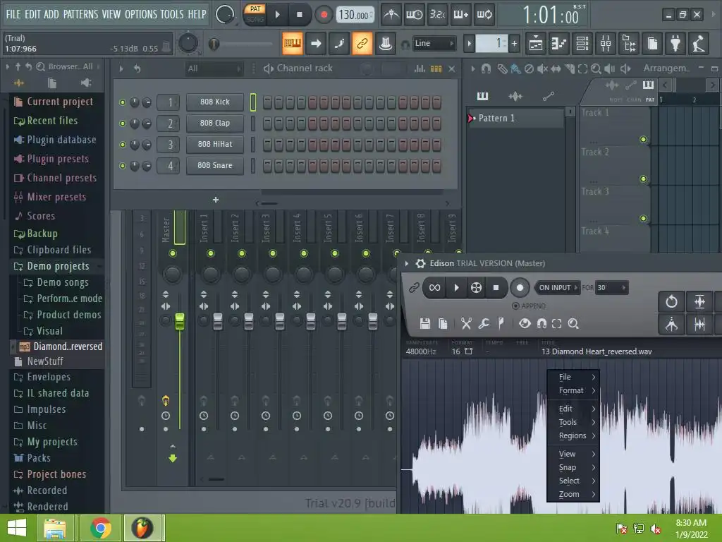Click the link/multilink controller icon
This screenshot has width=722, height=542.
(362, 44)
